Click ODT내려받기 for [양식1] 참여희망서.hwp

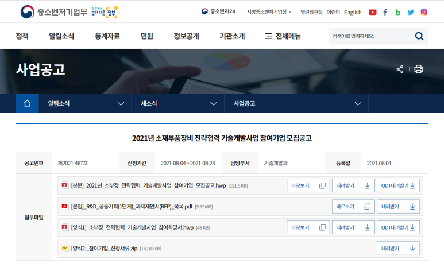[398, 227]
